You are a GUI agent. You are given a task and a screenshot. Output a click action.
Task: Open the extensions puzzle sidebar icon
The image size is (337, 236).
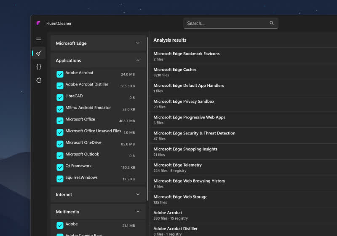pos(39,80)
